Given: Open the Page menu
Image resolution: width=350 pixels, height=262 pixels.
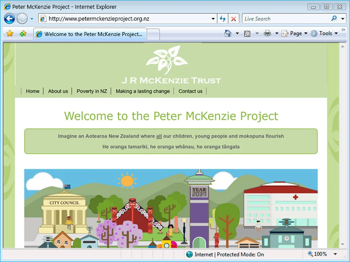Looking at the screenshot, I should click(294, 33).
